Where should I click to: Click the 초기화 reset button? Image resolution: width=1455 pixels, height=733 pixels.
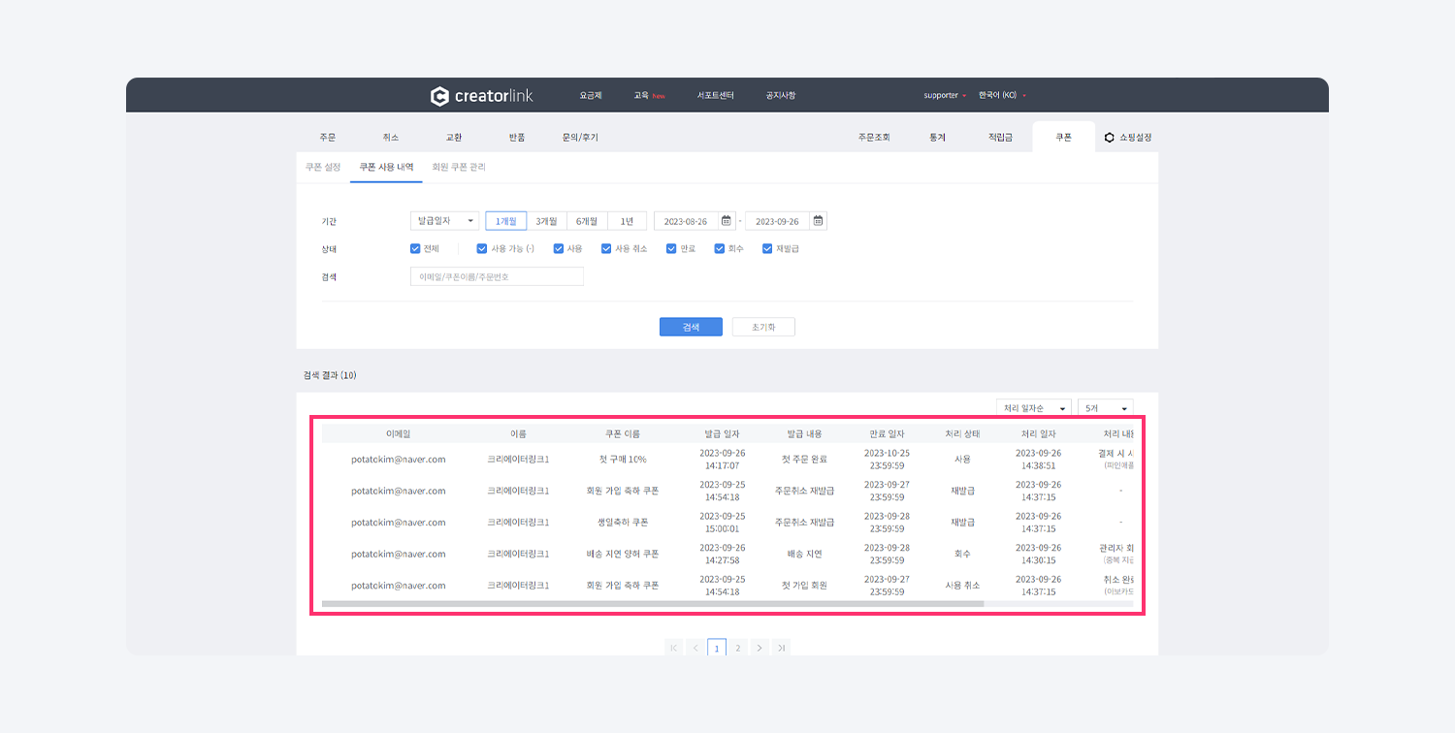tap(763, 327)
